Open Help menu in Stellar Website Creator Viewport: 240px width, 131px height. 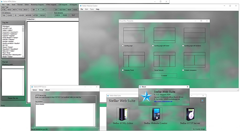click(98, 9)
